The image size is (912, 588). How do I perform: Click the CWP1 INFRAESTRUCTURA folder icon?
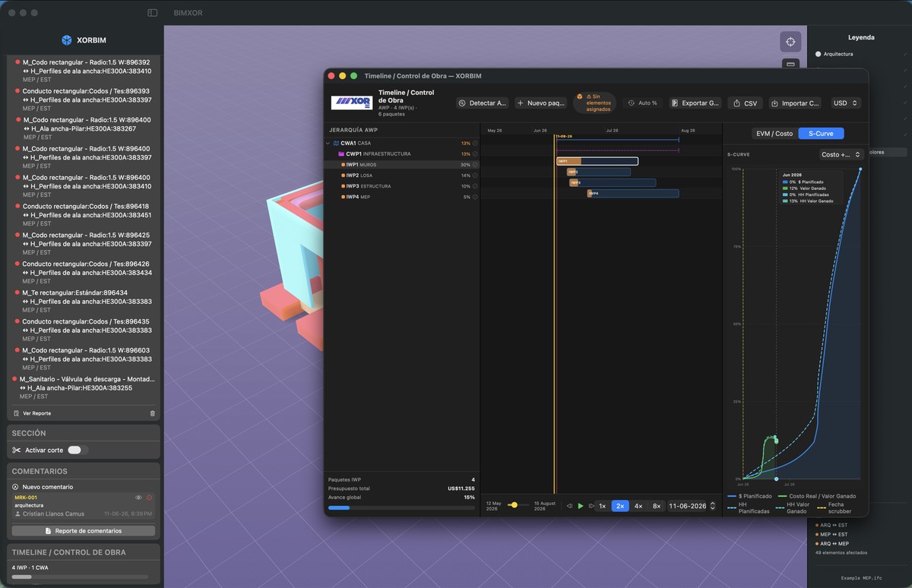point(341,153)
